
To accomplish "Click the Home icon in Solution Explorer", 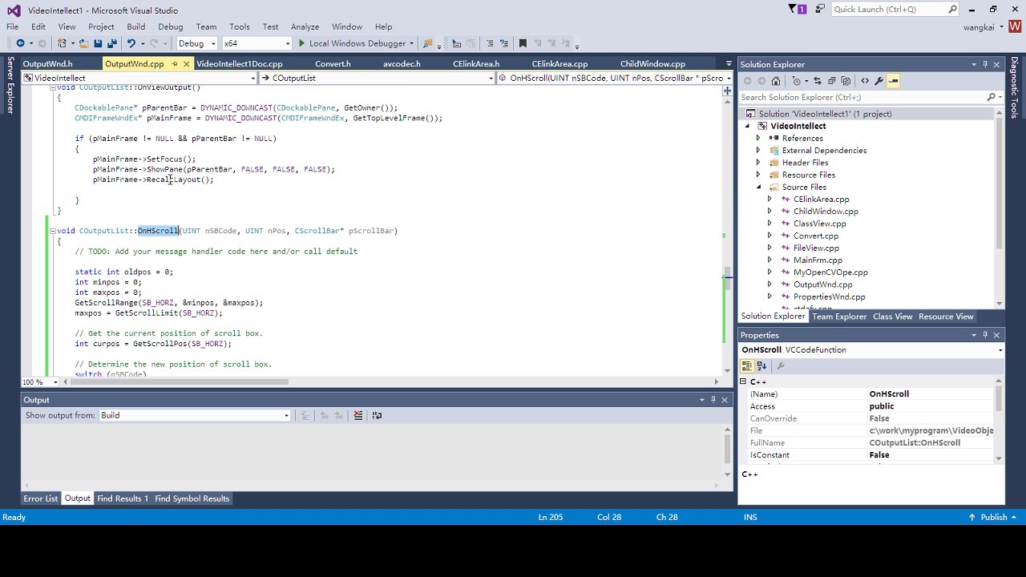I will [775, 81].
